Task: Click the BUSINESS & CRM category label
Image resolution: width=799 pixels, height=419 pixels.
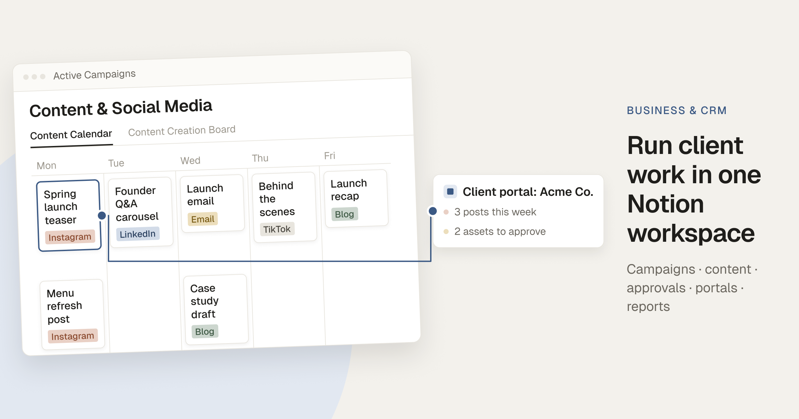Action: click(677, 110)
